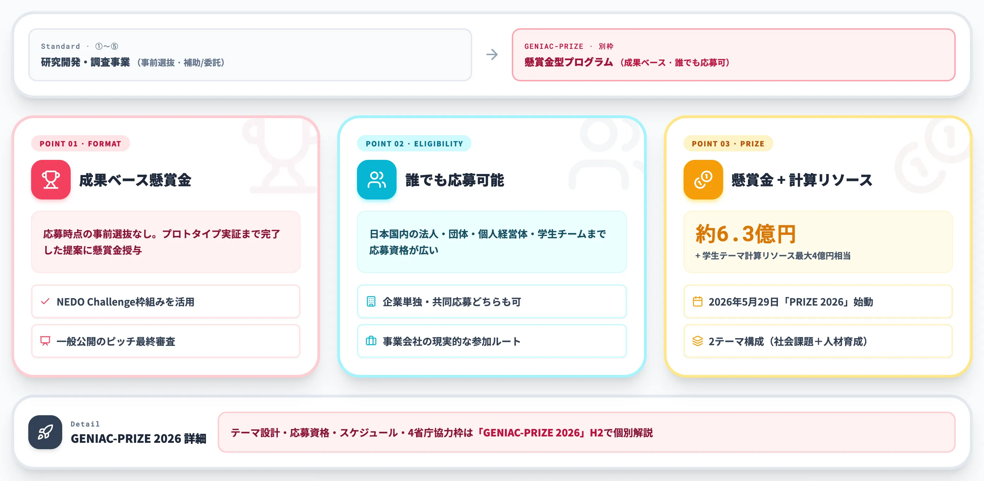Click the presentation icon in 一般公開のピッチ最終審査 row
The image size is (984, 481).
pos(45,341)
